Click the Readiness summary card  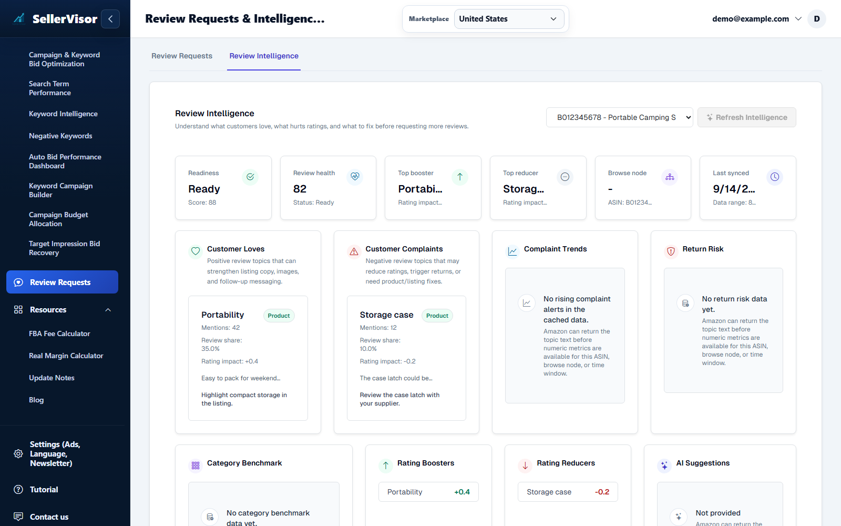click(223, 188)
